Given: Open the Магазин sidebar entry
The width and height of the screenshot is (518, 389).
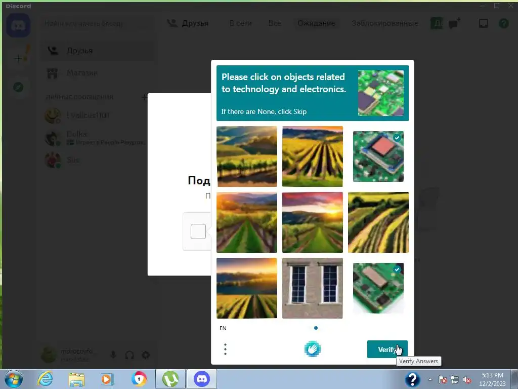Looking at the screenshot, I should 98,73.
